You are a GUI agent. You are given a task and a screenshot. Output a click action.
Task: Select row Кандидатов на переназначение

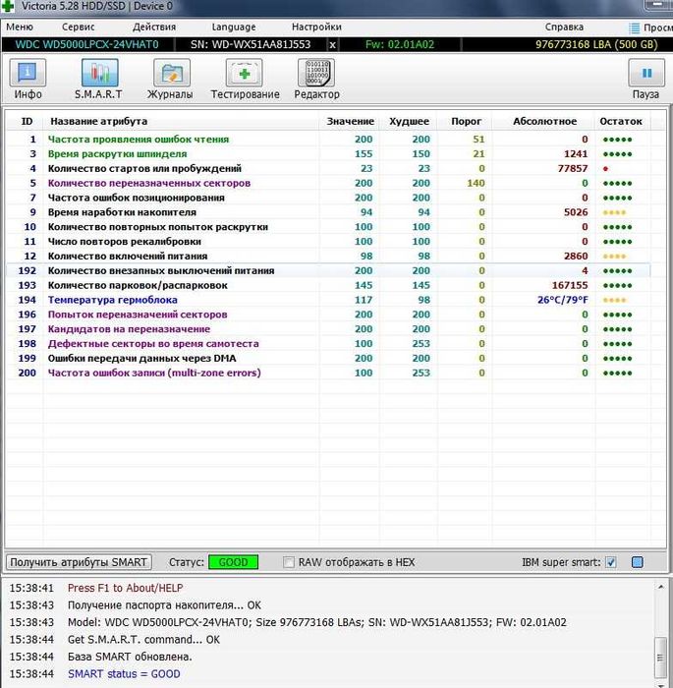coord(328,329)
